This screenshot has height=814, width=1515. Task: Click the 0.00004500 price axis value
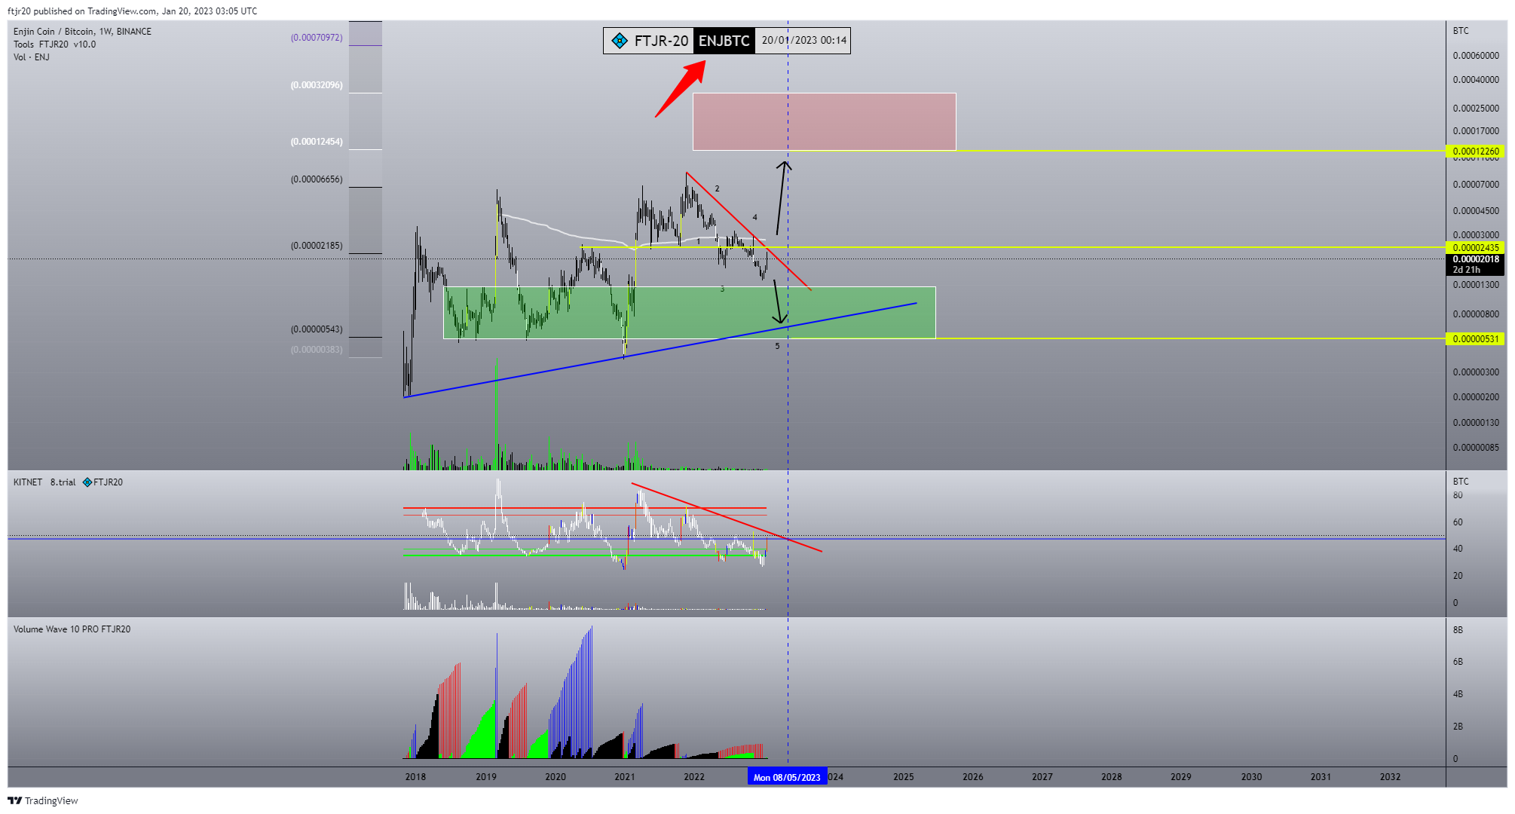pyautogui.click(x=1476, y=211)
